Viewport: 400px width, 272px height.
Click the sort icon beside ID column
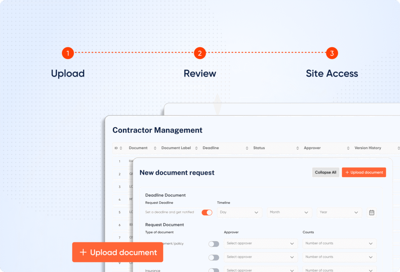pos(121,148)
